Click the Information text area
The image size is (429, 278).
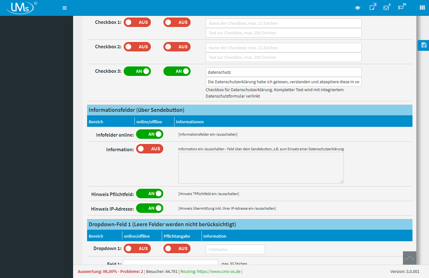pyautogui.click(x=261, y=168)
